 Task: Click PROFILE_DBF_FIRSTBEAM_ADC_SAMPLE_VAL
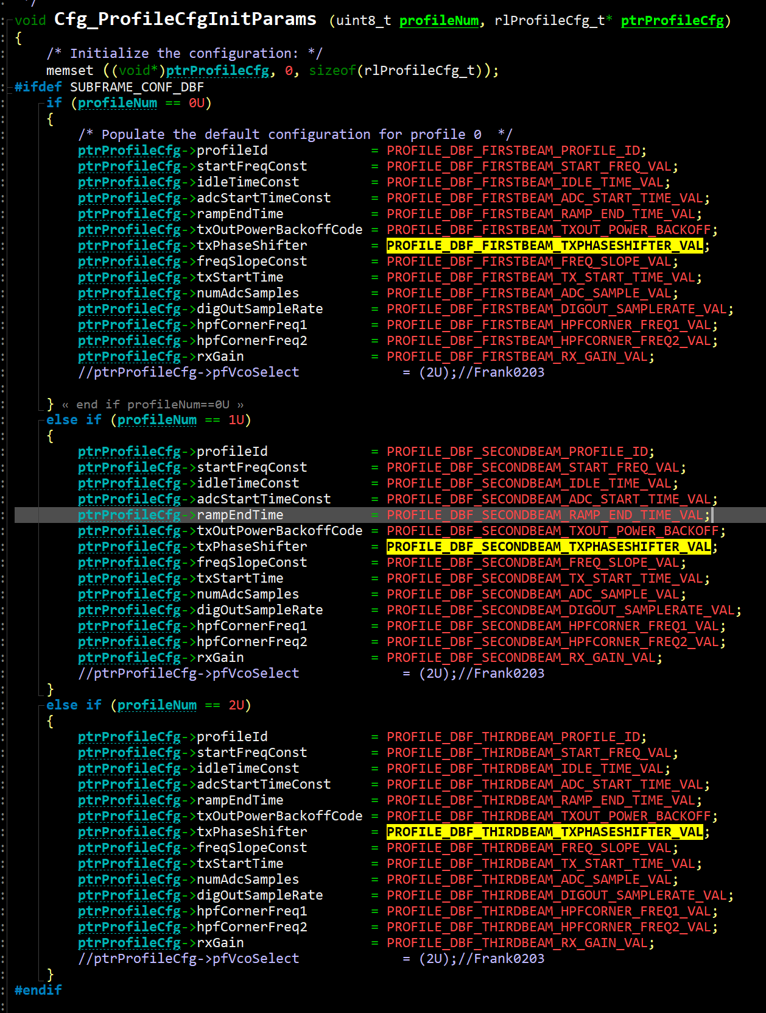click(529, 293)
